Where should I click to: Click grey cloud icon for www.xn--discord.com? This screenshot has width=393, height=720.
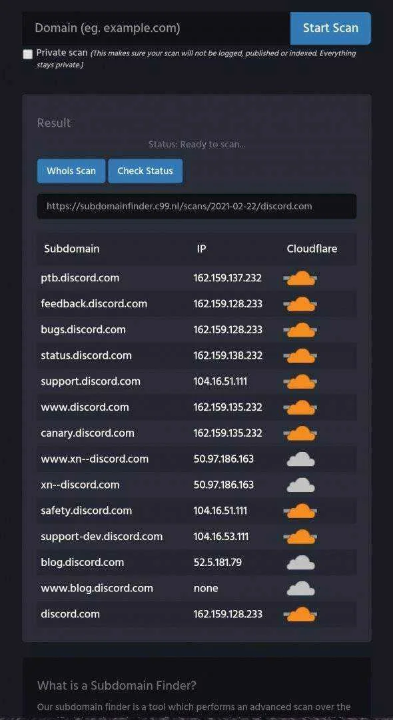point(301,459)
